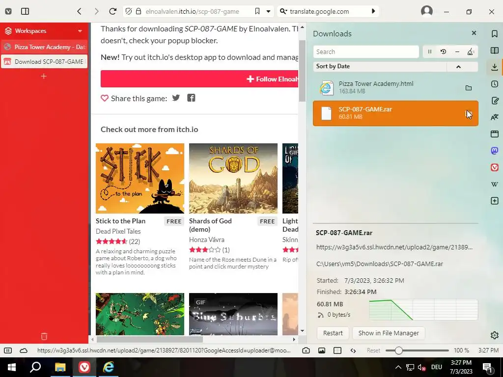Select the Download SCP-087-GAME tab
Image resolution: width=503 pixels, height=377 pixels.
tap(45, 61)
